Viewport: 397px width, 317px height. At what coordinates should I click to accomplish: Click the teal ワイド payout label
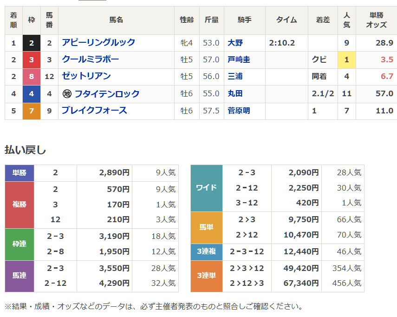pos(207,188)
